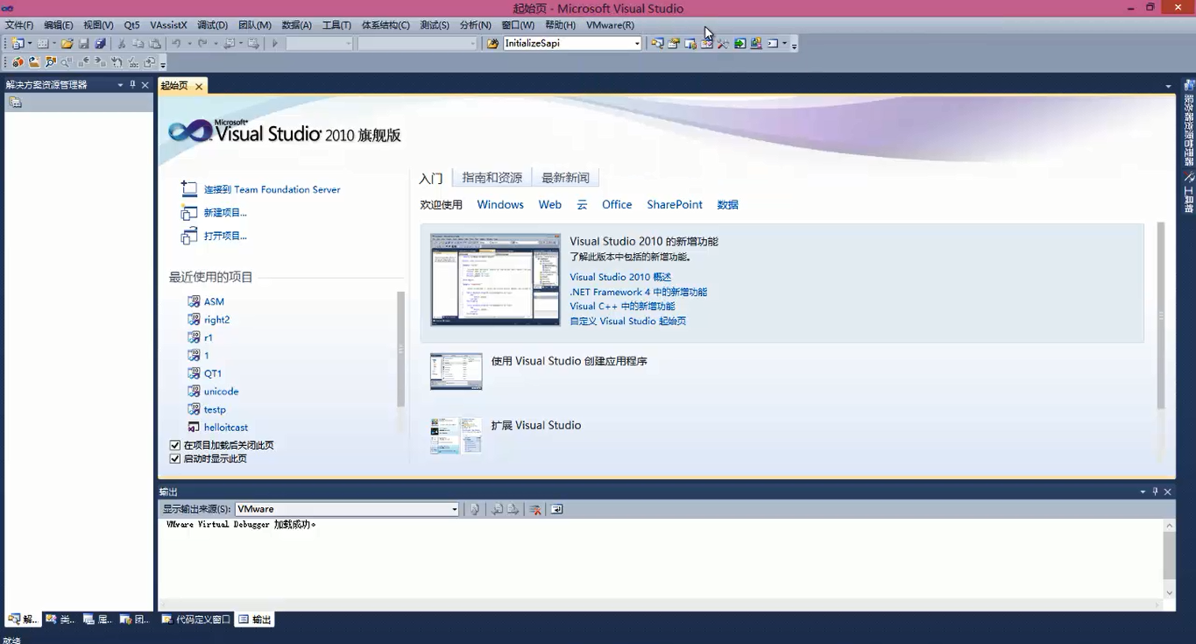Toggle show page on startup checkbox

click(175, 458)
